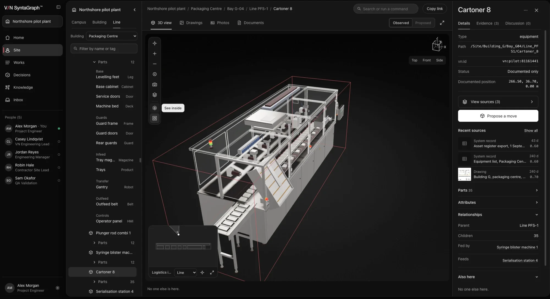The width and height of the screenshot is (550, 299).
Task: Open the Building Packaging Centre dropdown
Action: pos(112,36)
